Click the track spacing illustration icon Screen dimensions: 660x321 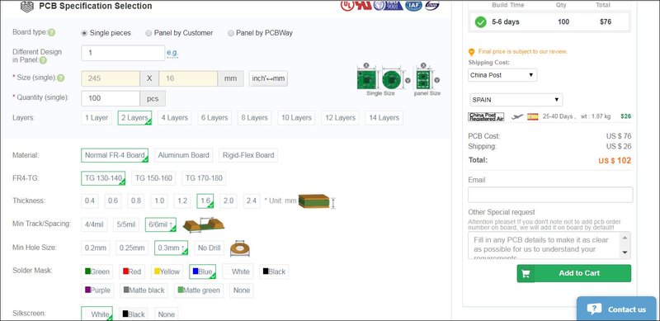coord(204,224)
